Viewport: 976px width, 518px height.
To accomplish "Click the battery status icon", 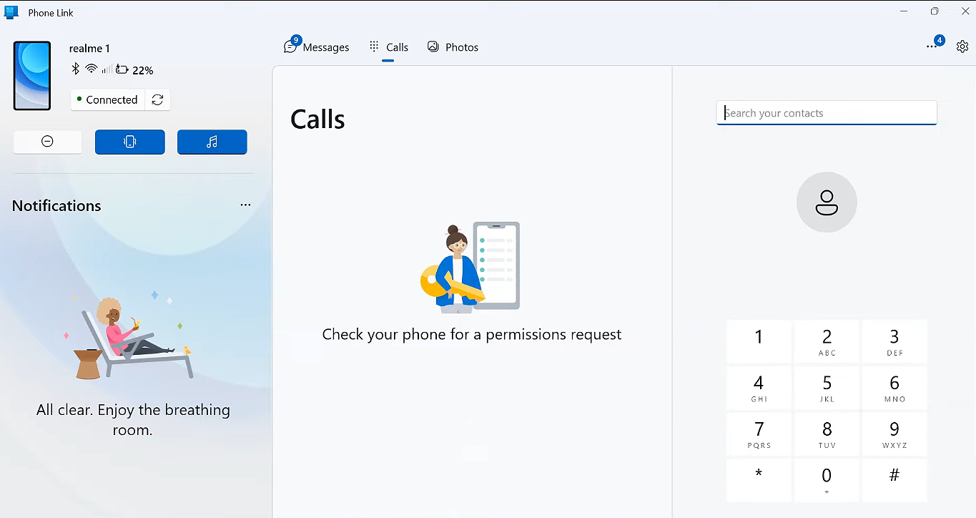I will coord(122,69).
